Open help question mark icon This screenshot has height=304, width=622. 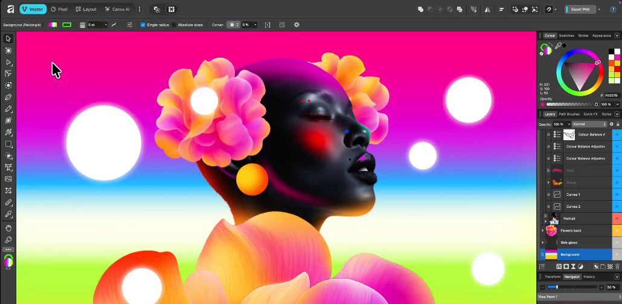[x=614, y=9]
